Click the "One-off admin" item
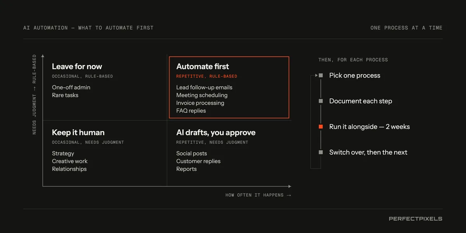The image size is (466, 233). pyautogui.click(x=71, y=87)
